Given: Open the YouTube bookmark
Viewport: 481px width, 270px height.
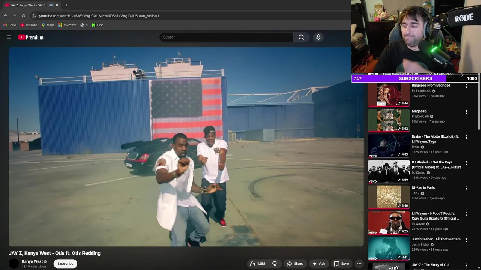Looking at the screenshot, I should [x=29, y=25].
